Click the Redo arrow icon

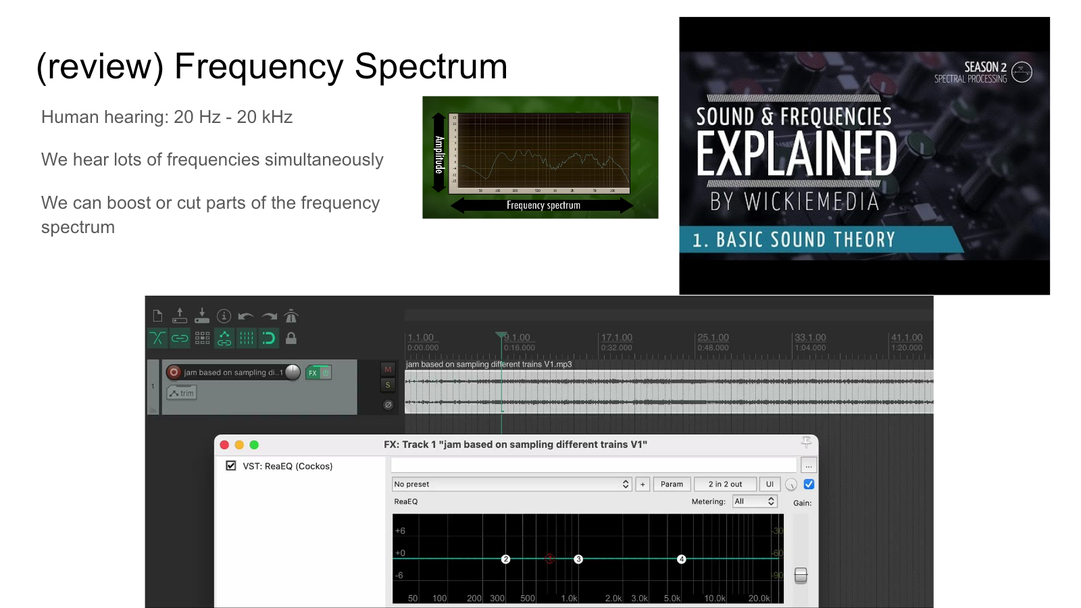270,316
